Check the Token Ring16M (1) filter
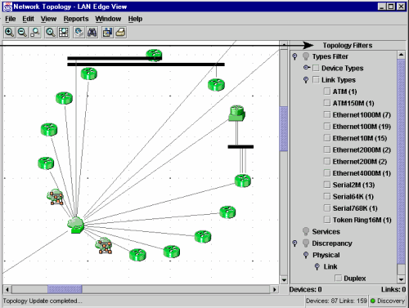This screenshot has width=409, height=308. coord(326,220)
